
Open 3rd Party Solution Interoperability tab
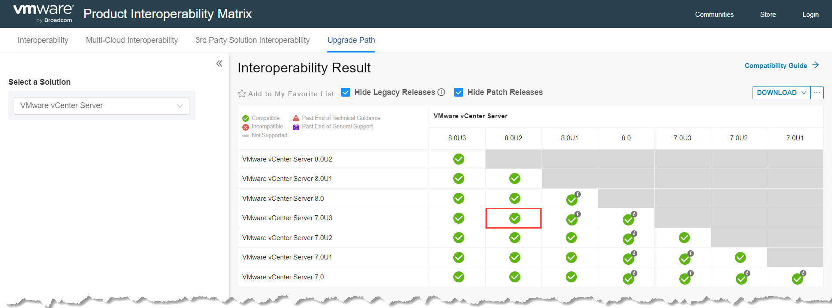(x=252, y=40)
